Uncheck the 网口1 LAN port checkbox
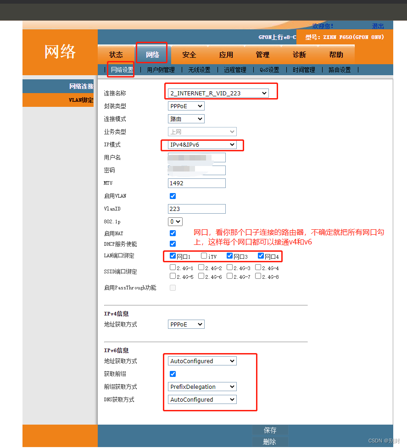 tap(173, 256)
